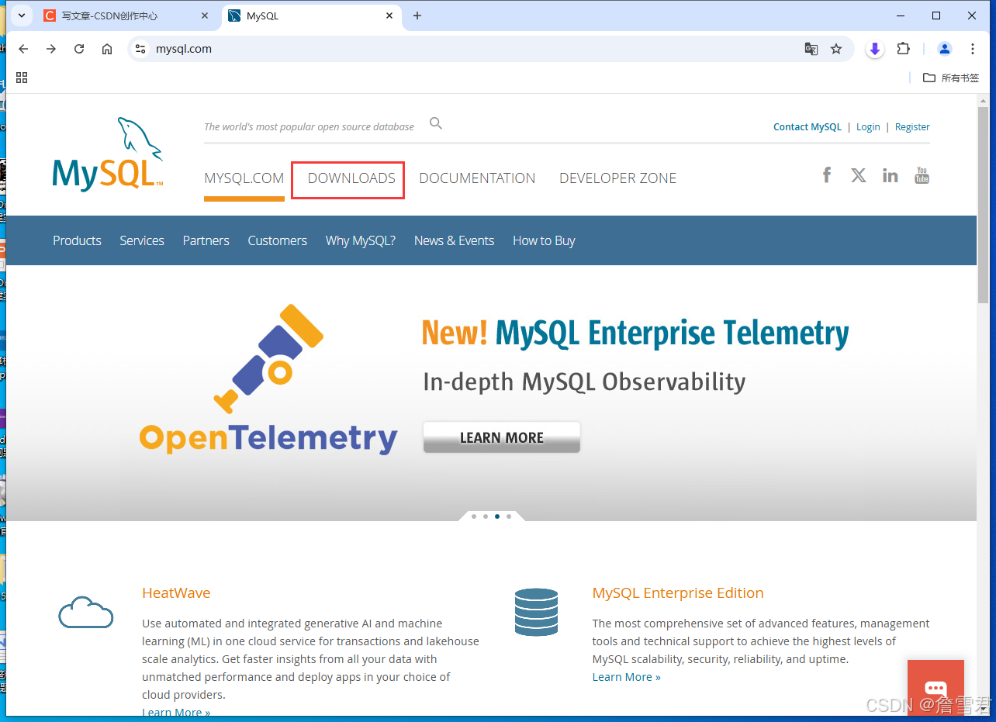The image size is (996, 722).
Task: Open the MYSQL.COM navigation tab
Action: [x=244, y=178]
